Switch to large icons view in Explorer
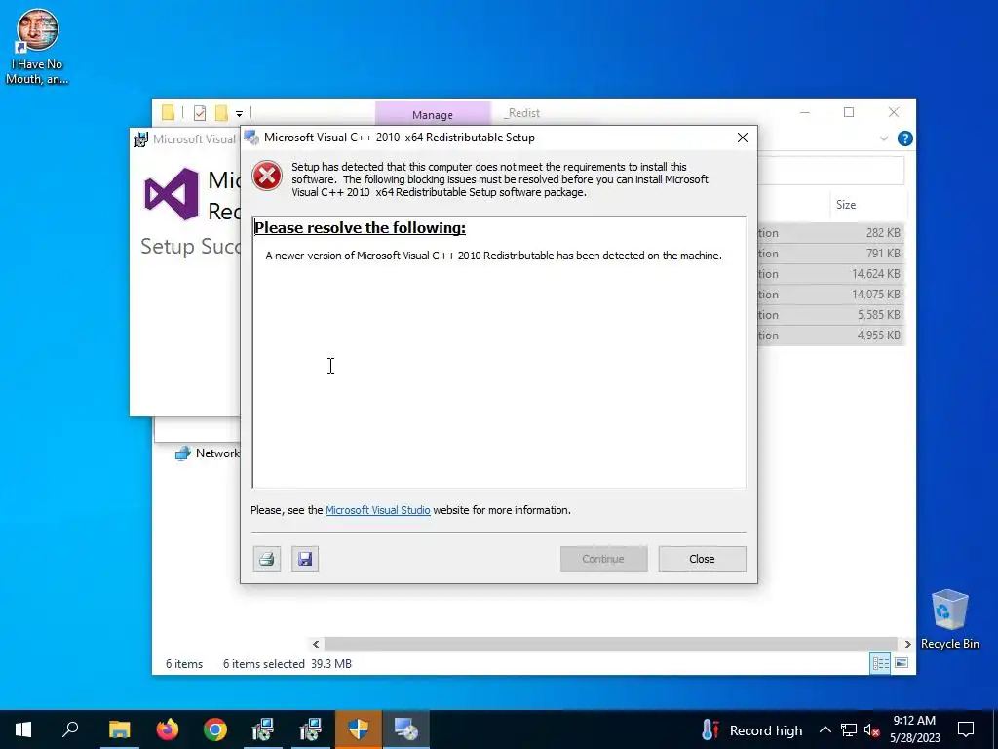998x749 pixels. tap(902, 663)
